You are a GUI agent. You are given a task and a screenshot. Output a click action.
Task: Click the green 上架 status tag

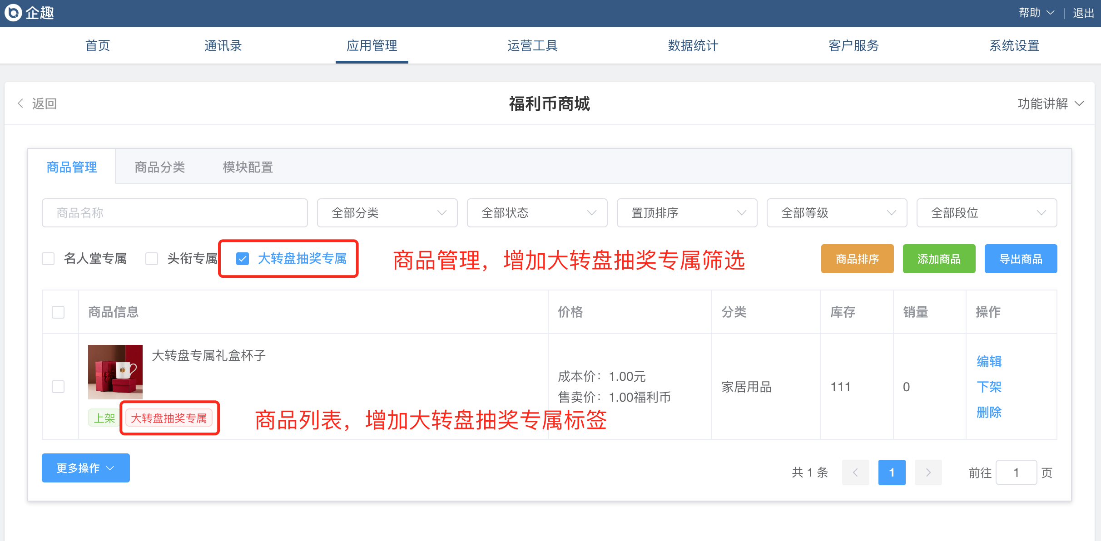(x=104, y=418)
